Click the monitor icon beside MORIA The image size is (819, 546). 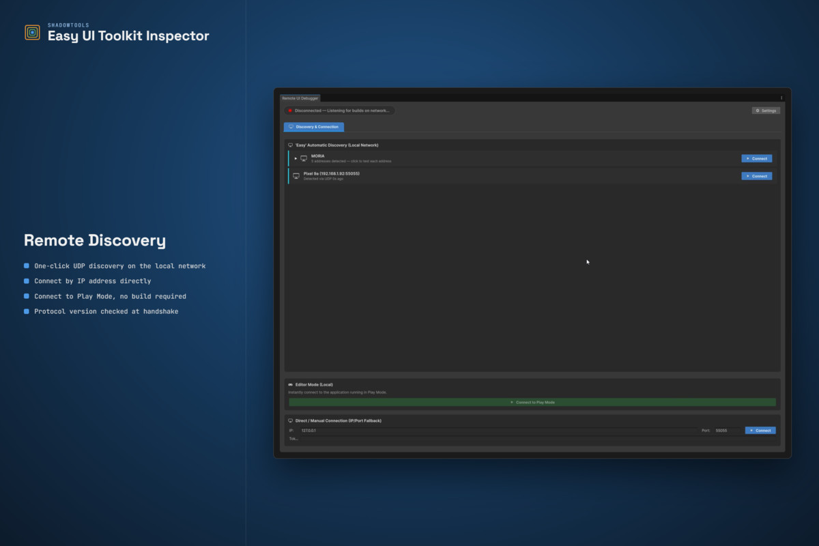[304, 158]
